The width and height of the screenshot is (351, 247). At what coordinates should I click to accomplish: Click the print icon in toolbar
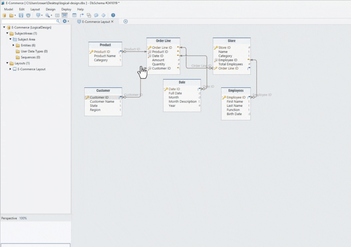(28, 15)
